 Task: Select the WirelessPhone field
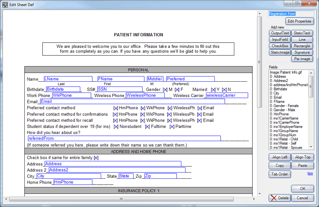click(x=145, y=95)
